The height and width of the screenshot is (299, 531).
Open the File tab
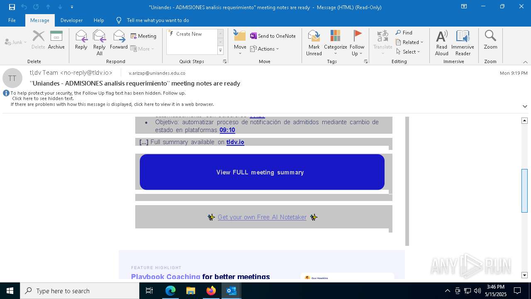[12, 20]
